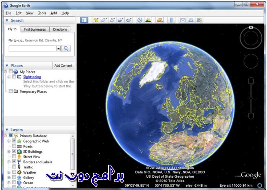Expand the Sightseeing folder node
The height and width of the screenshot is (190, 267).
point(9,77)
